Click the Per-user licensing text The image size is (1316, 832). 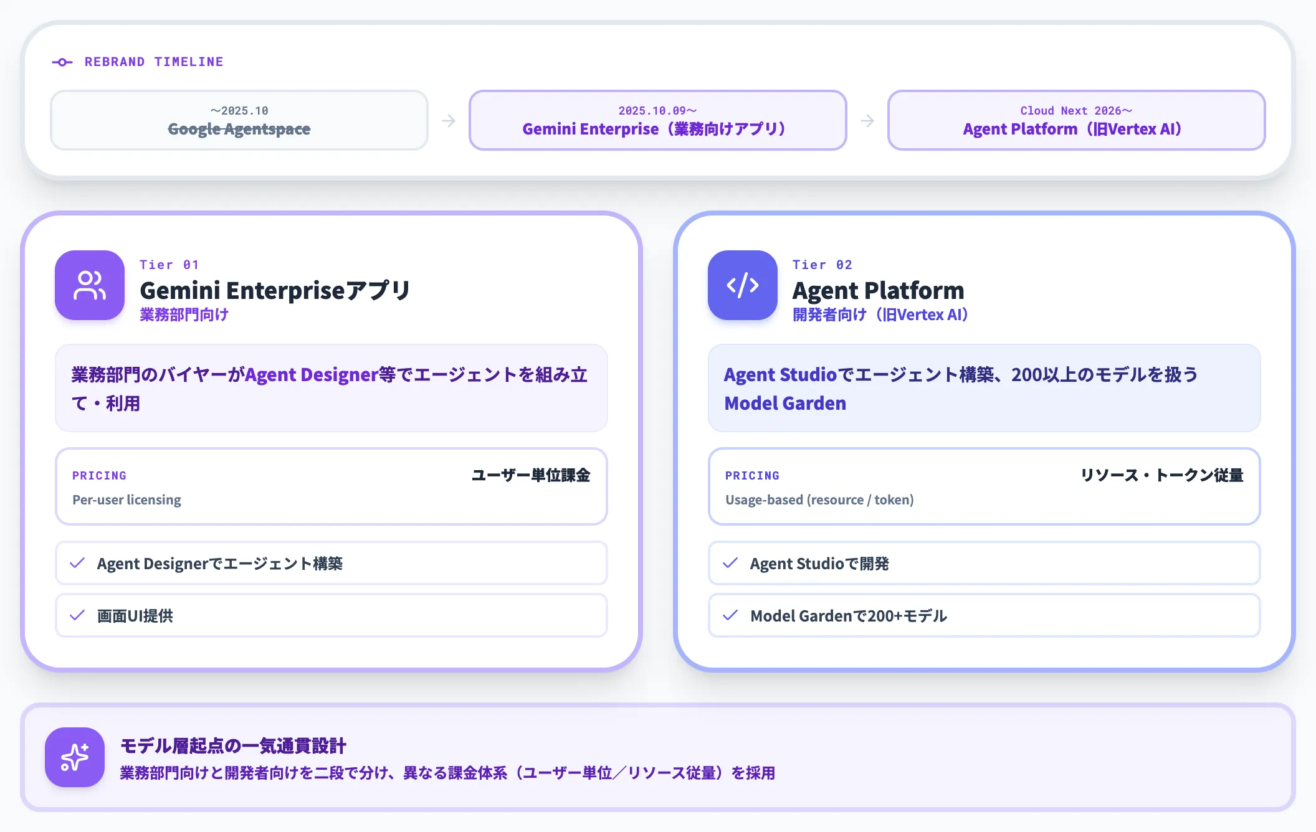coord(126,500)
